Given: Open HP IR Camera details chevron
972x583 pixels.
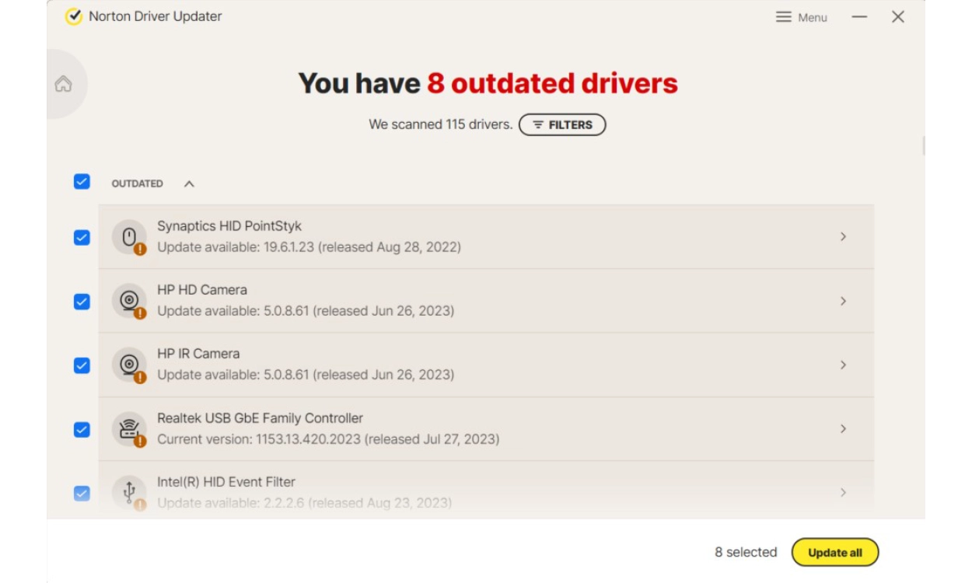Looking at the screenshot, I should tap(843, 365).
